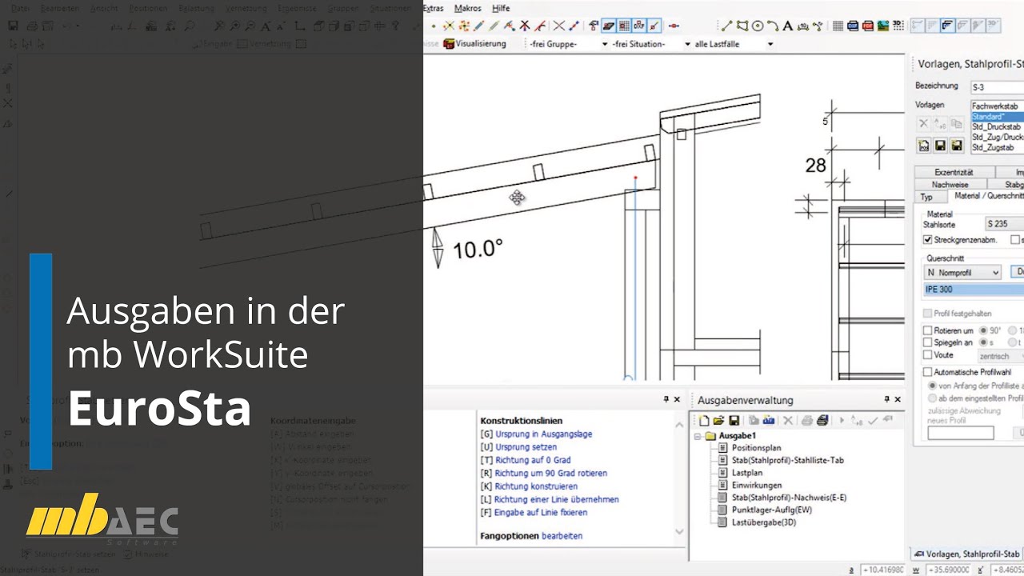
Task: Click the Ursprung setzen link
Action: (526, 447)
